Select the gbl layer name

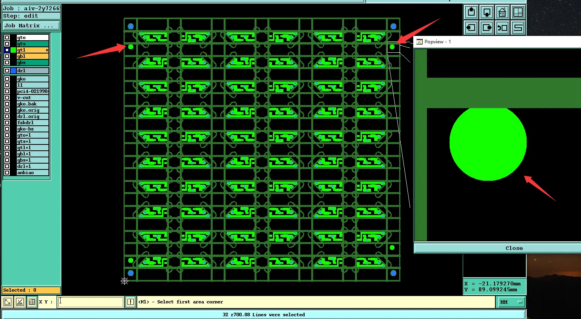(33, 56)
